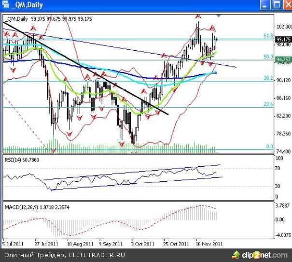Screen dimensions: 292x262
Task: Click the 3 Oct 2011 date on time axis
Action: (142, 244)
